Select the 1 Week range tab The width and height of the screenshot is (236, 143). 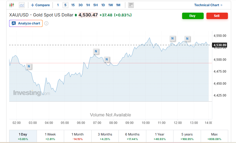[x=50, y=136]
